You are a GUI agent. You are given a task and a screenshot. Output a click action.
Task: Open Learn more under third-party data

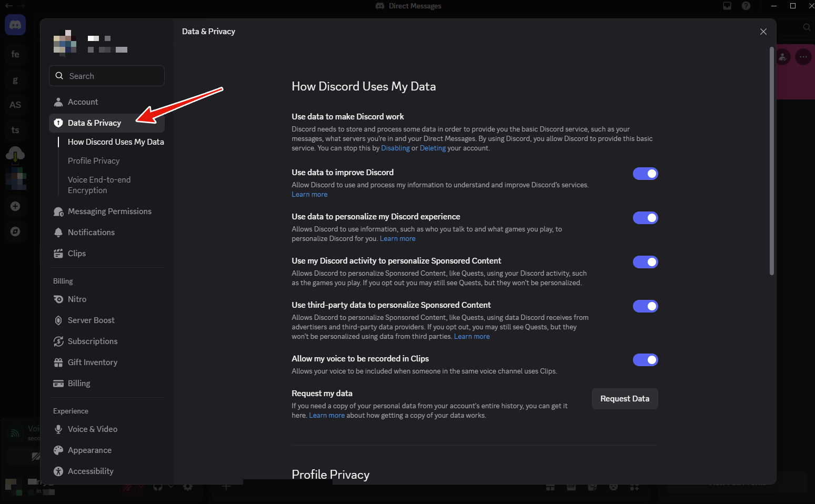pos(472,337)
